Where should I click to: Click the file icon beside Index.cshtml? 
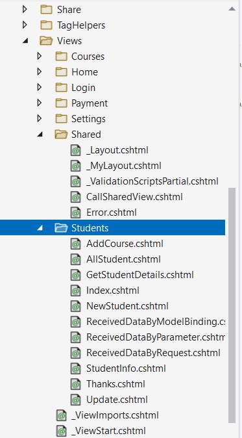(x=76, y=290)
